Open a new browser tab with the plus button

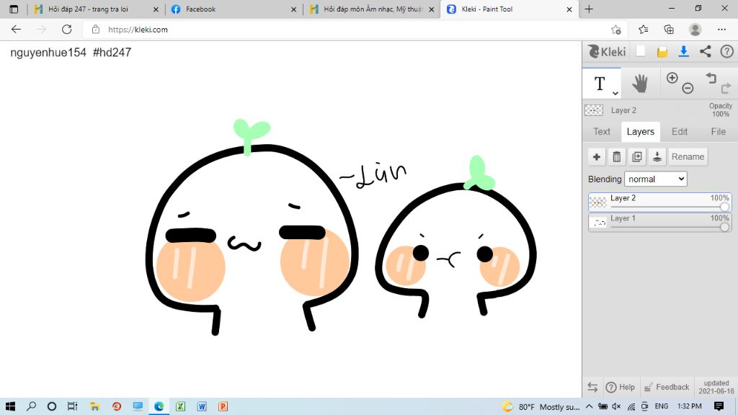(x=589, y=9)
